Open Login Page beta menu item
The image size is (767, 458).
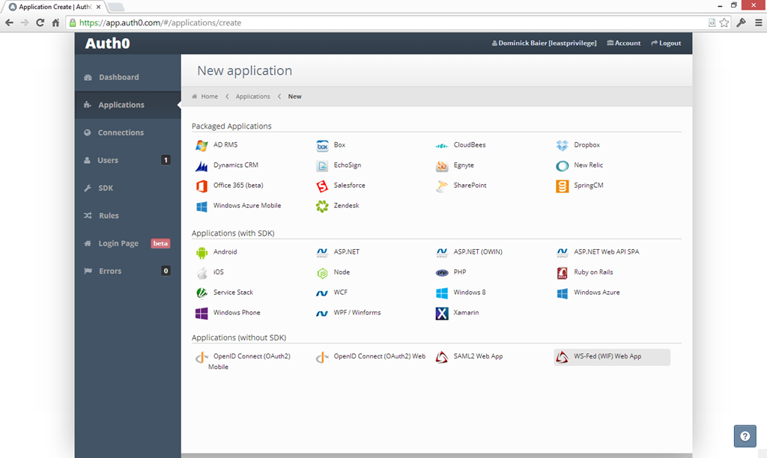(x=118, y=243)
